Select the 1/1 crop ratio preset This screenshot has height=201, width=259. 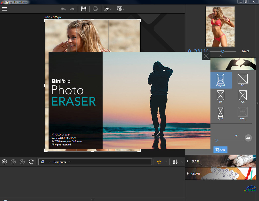pyautogui.click(x=243, y=80)
